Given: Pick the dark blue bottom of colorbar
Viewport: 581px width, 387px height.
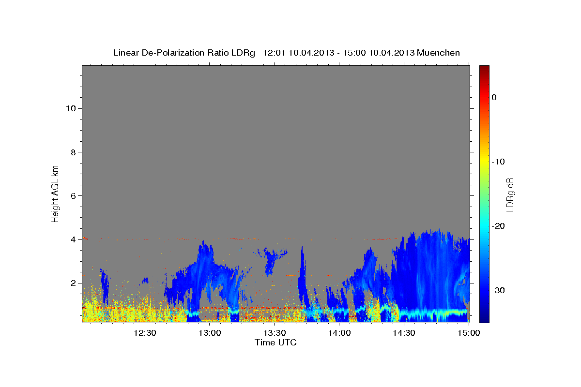Looking at the screenshot, I should pyautogui.click(x=484, y=318).
